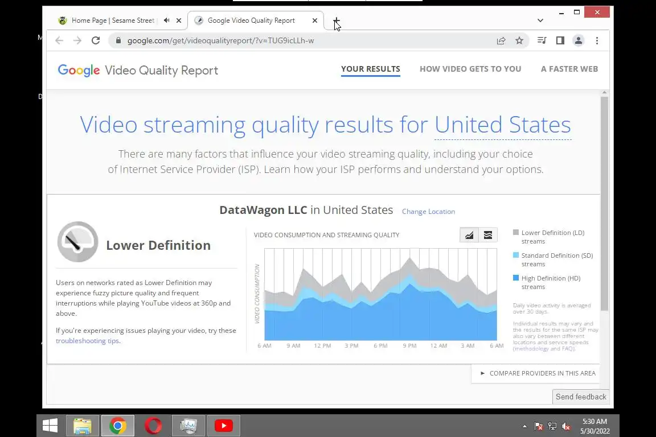The width and height of the screenshot is (656, 437).
Task: Open the media control playlist icon
Action: 542,40
